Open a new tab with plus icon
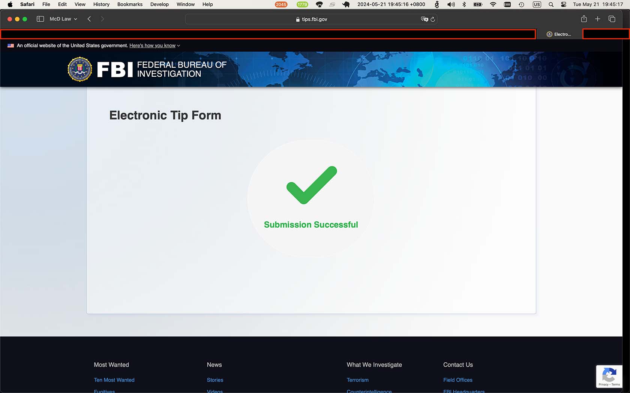 (x=598, y=19)
